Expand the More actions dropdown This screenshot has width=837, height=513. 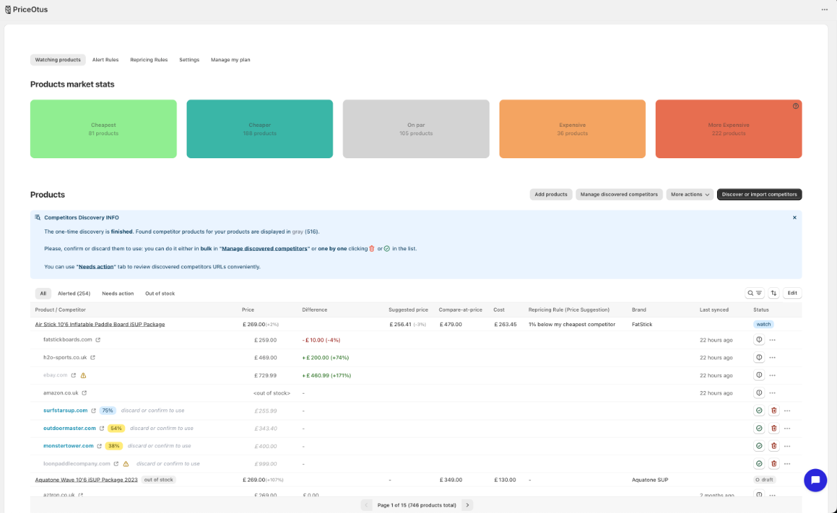click(x=690, y=194)
